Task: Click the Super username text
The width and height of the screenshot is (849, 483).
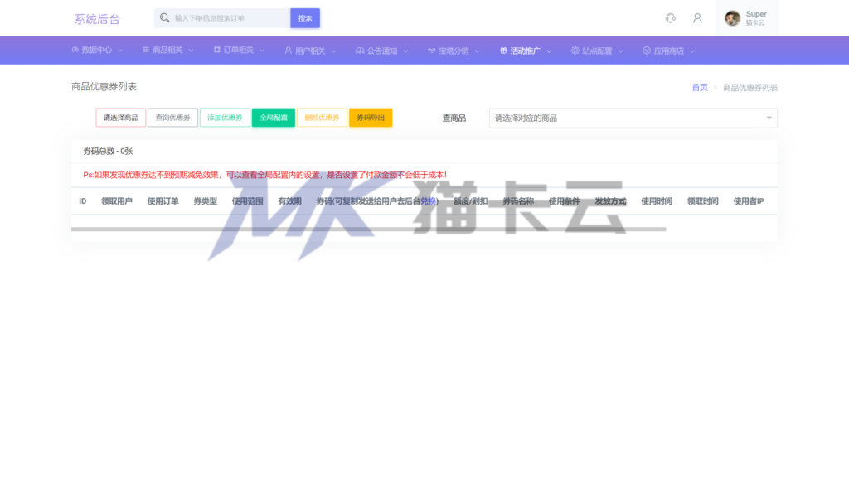Action: [756, 14]
